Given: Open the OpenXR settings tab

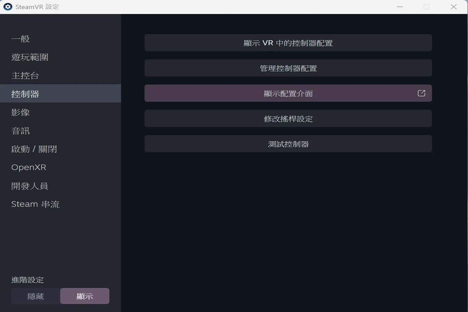Looking at the screenshot, I should [29, 167].
